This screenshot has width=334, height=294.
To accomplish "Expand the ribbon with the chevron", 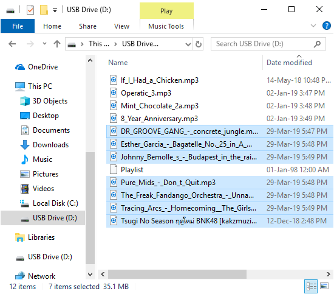I will click(x=313, y=26).
